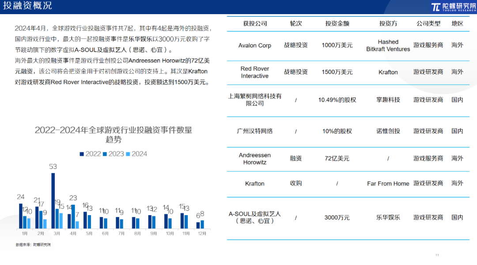Select the Krafton company cell in 收购 row
477x265 pixels.
pos(255,184)
